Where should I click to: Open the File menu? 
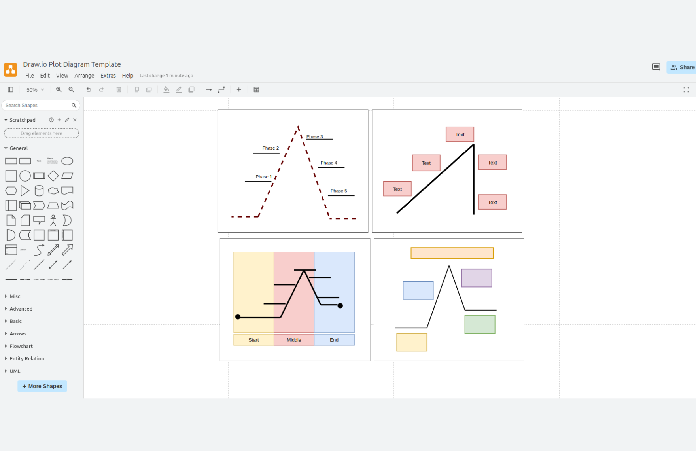pyautogui.click(x=30, y=76)
